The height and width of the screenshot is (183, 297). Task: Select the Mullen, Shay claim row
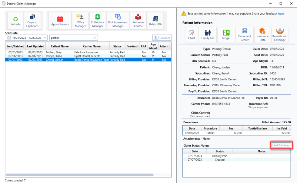(61, 52)
